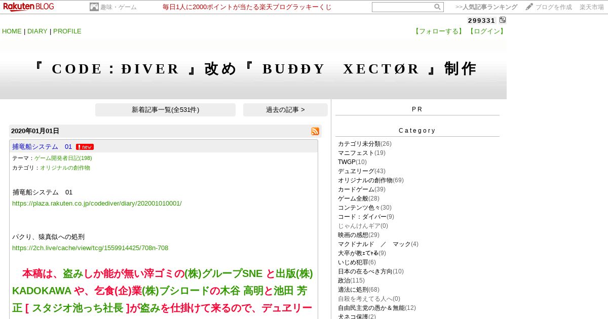
Task: Select 大卒が教ェてャる category
Action: click(x=358, y=253)
